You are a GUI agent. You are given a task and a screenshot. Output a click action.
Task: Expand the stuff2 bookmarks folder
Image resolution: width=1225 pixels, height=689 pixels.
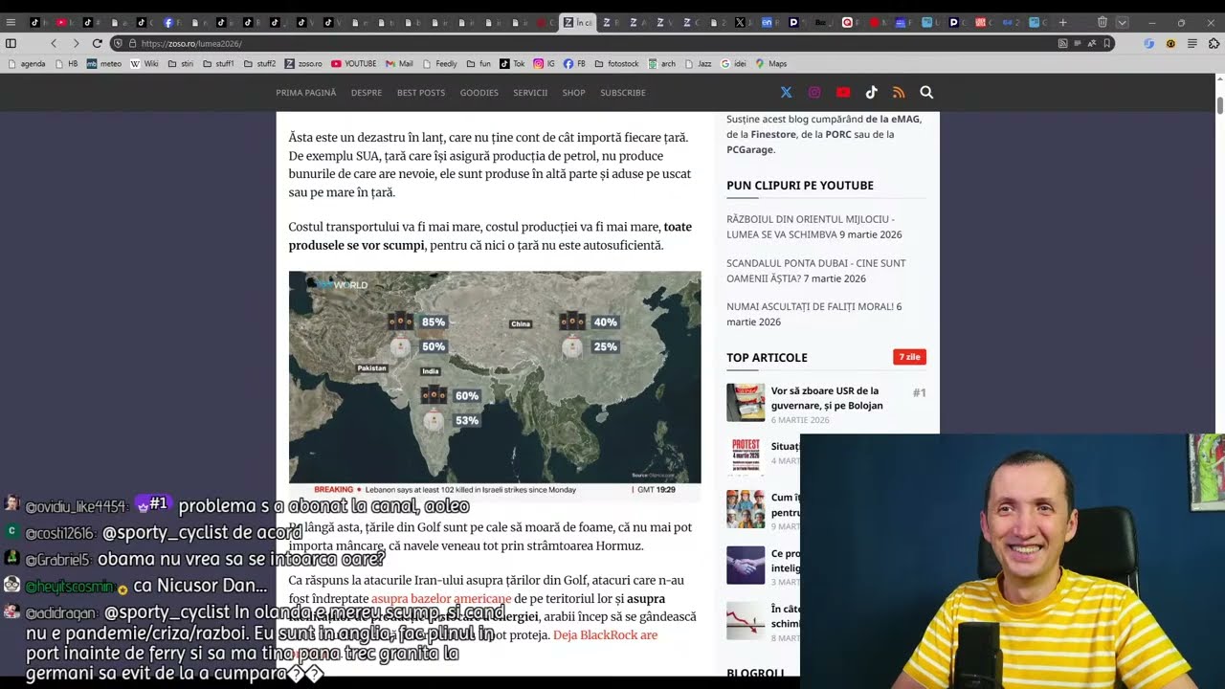pyautogui.click(x=259, y=64)
